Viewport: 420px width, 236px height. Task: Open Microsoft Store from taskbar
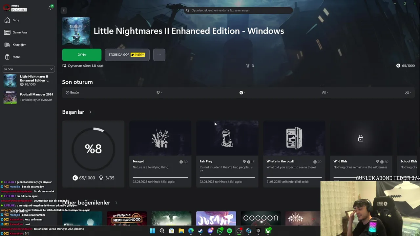click(172, 231)
